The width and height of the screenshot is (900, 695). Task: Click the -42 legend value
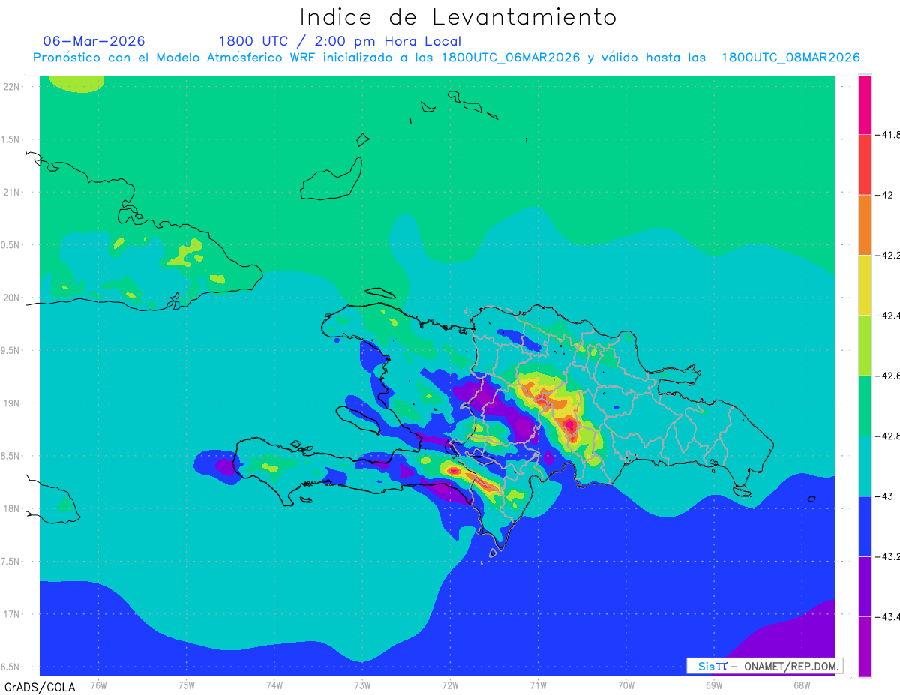884,195
